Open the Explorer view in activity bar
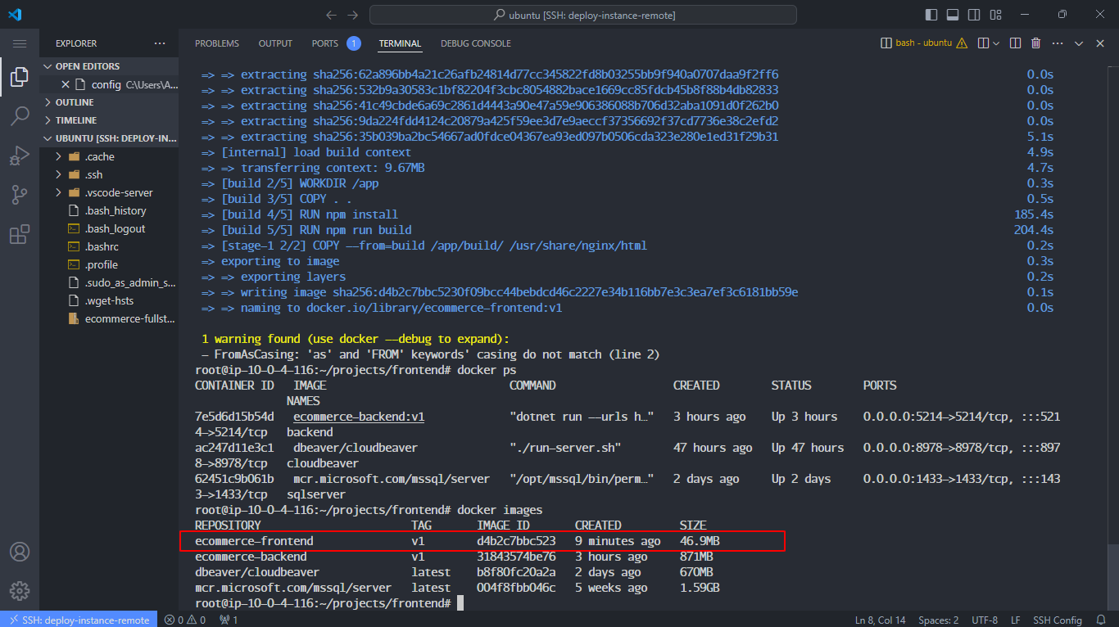 click(20, 78)
